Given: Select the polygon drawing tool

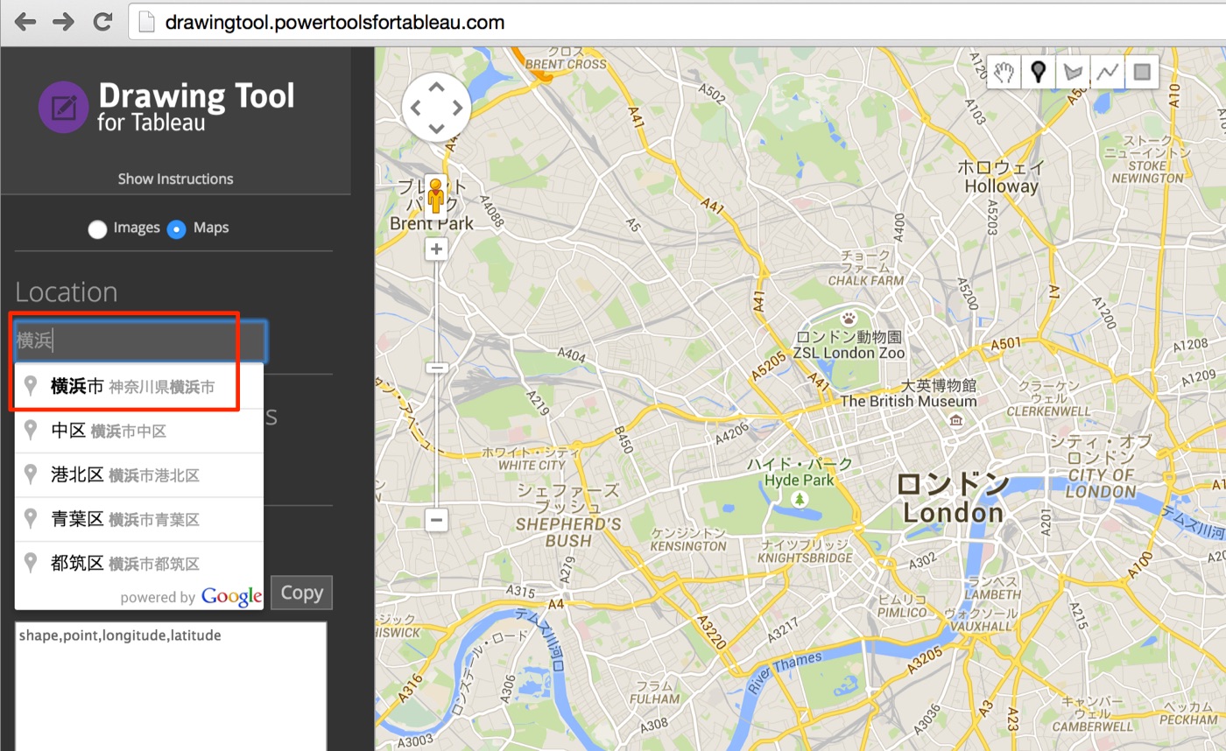Looking at the screenshot, I should (1073, 72).
